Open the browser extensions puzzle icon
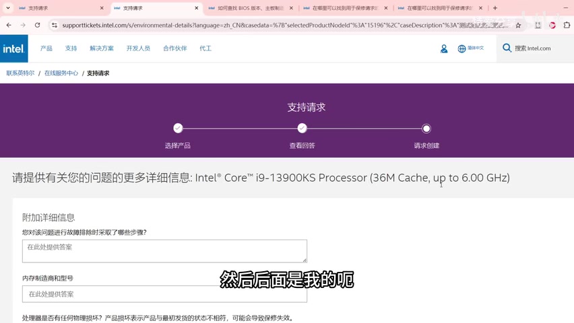This screenshot has height=323, width=574. (x=567, y=26)
